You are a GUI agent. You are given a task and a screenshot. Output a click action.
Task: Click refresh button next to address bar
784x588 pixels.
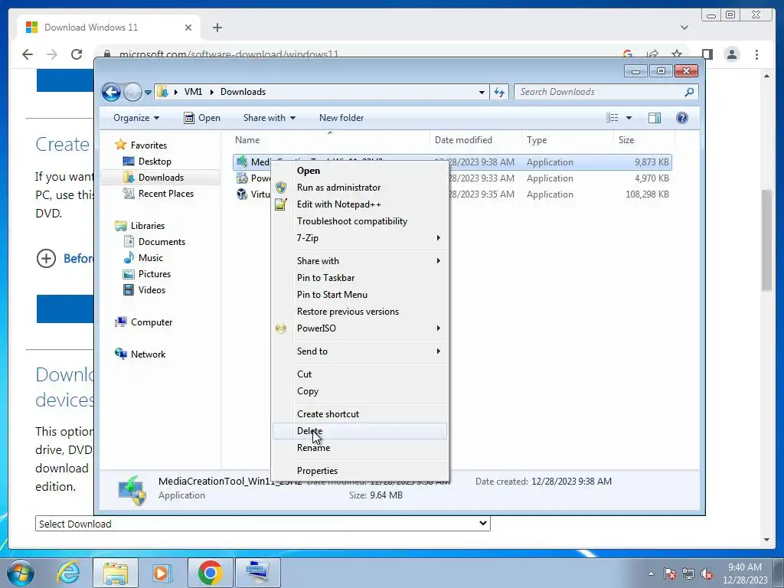pyautogui.click(x=499, y=92)
